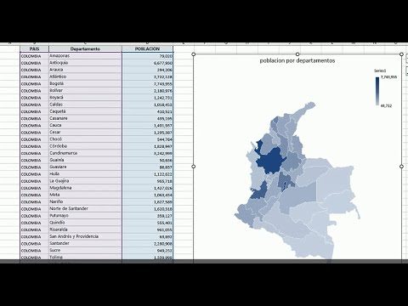408x306 pixels.
Task: Select the PAIS header cell
Action: click(34, 48)
